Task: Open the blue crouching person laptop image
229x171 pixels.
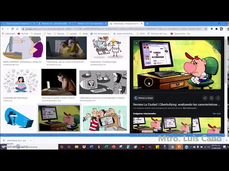Action: [20, 118]
